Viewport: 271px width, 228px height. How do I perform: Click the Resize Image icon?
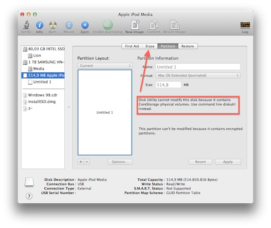pyautogui.click(x=174, y=25)
